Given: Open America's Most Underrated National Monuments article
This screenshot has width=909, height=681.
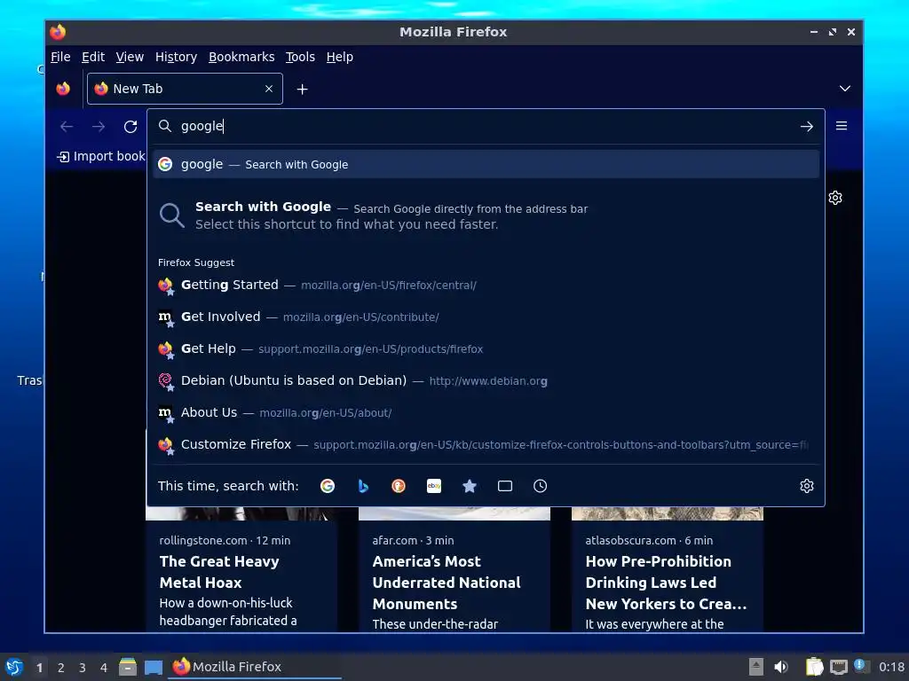Looking at the screenshot, I should pos(447,583).
